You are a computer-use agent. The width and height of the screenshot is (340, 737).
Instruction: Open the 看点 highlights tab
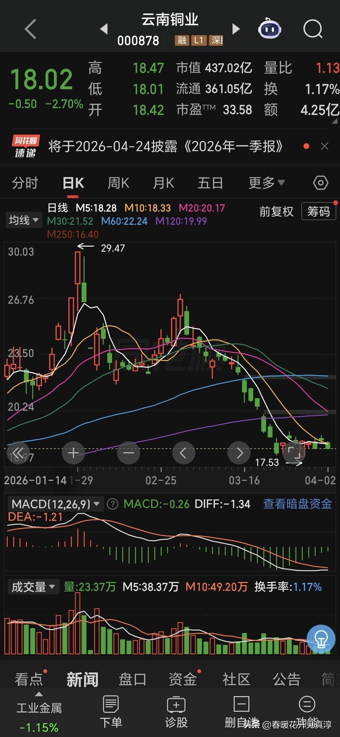tap(29, 680)
